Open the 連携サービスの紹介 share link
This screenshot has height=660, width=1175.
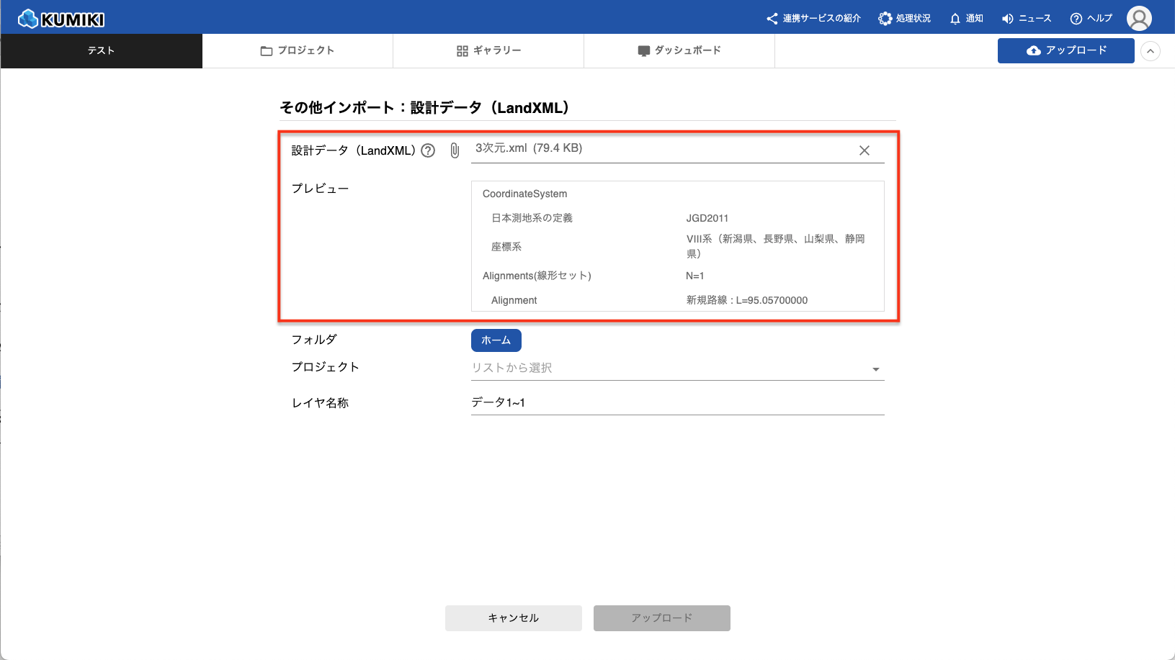tap(813, 19)
